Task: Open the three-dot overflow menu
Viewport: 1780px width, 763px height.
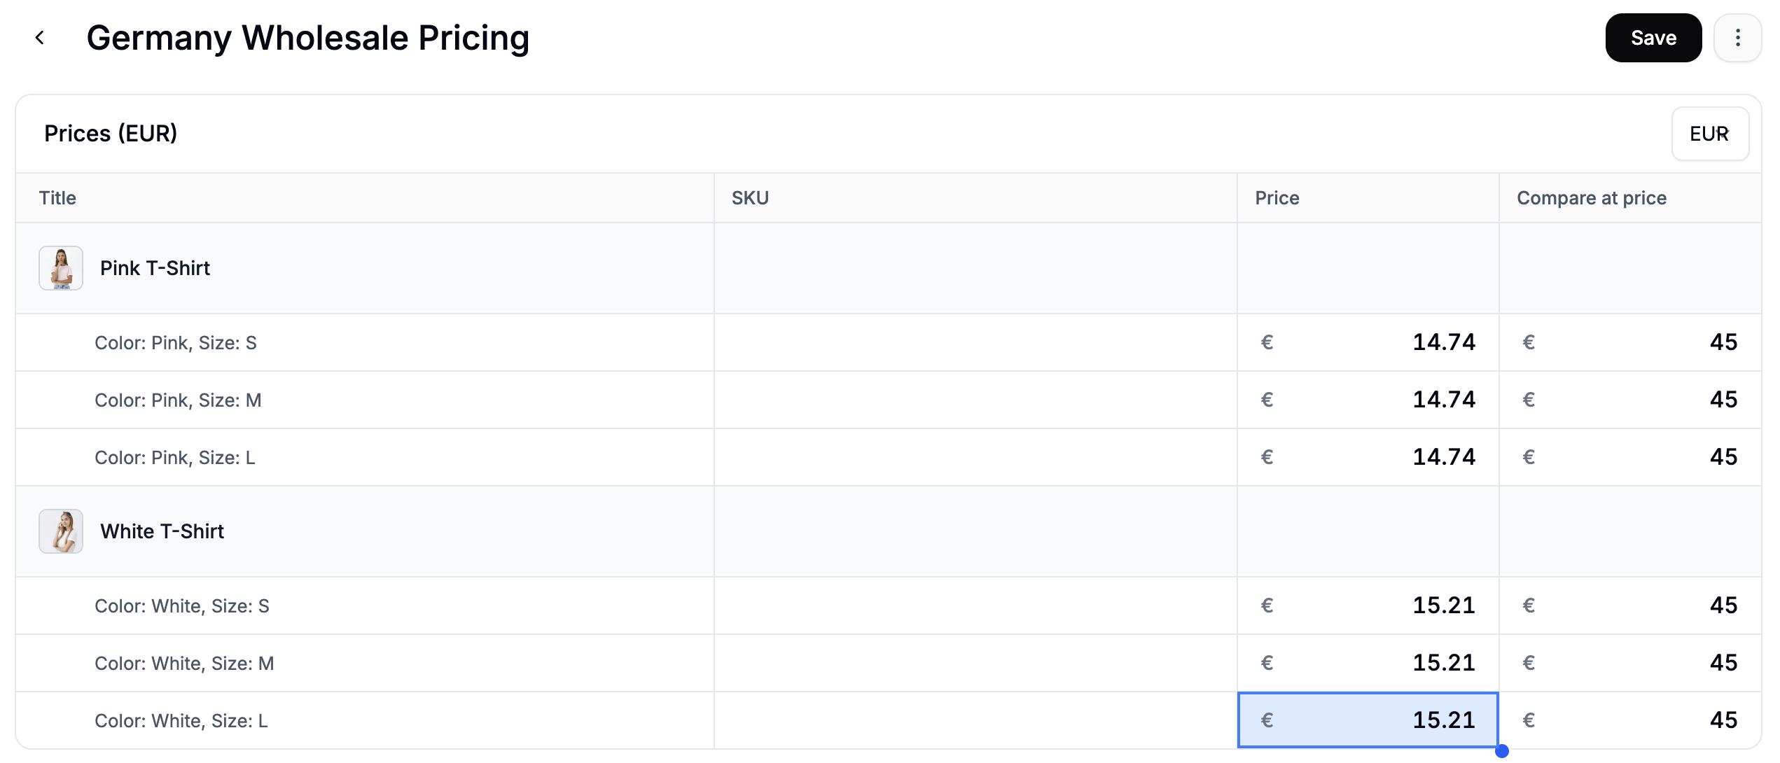Action: [1737, 37]
